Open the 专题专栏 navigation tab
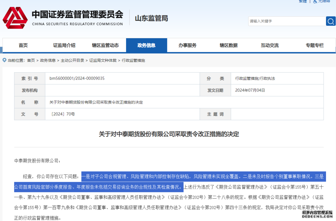The width and height of the screenshot is (336, 221). [315, 45]
